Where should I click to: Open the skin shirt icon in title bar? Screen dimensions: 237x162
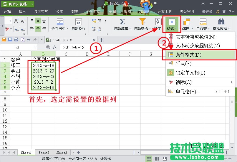coord(224,12)
